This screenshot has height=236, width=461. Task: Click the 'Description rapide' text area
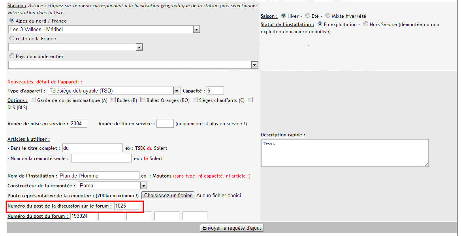[x=344, y=153]
